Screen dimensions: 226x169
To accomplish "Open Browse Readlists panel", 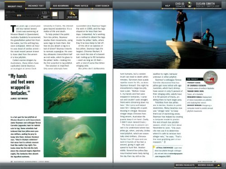I will tap(185, 165).
